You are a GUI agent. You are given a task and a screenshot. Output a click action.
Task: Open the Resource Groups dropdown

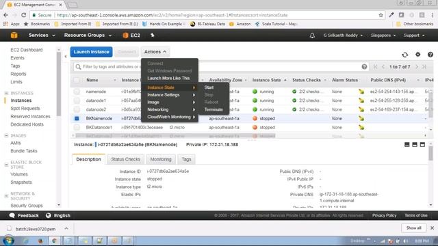(x=88, y=36)
